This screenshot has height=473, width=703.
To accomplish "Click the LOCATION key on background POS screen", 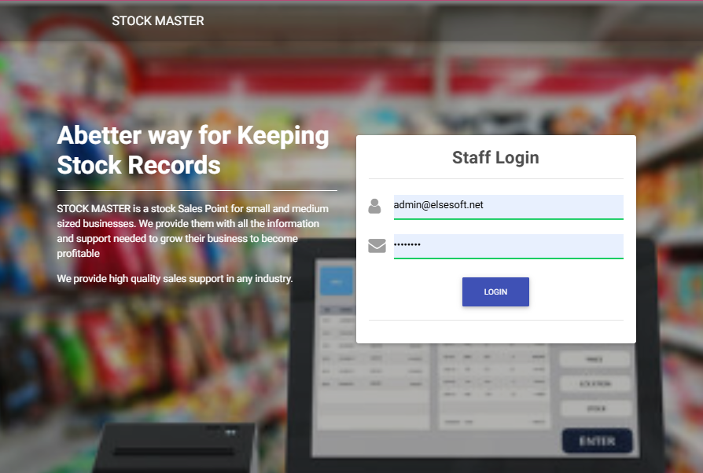I will [x=595, y=384].
